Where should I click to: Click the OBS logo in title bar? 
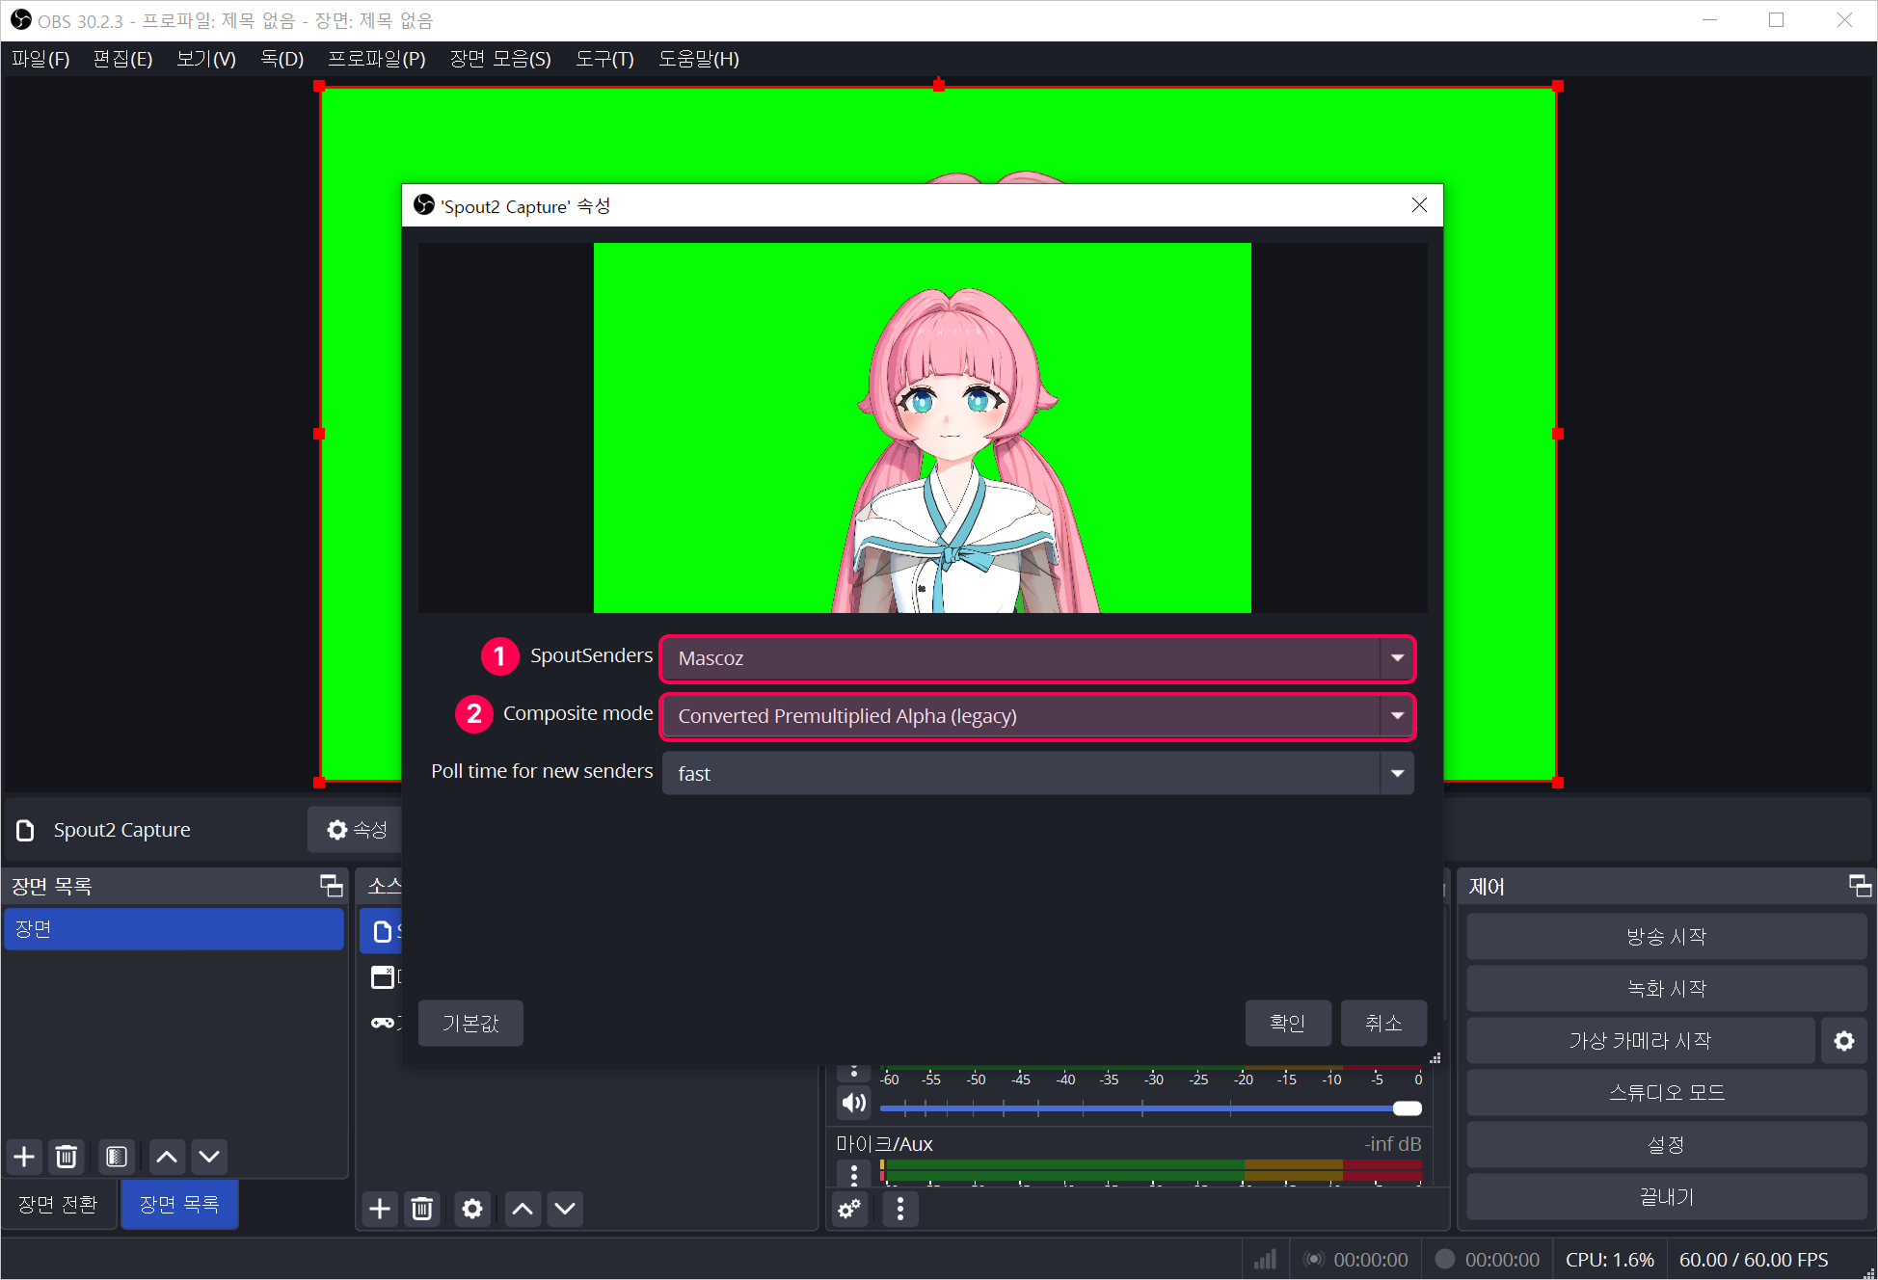click(x=20, y=20)
